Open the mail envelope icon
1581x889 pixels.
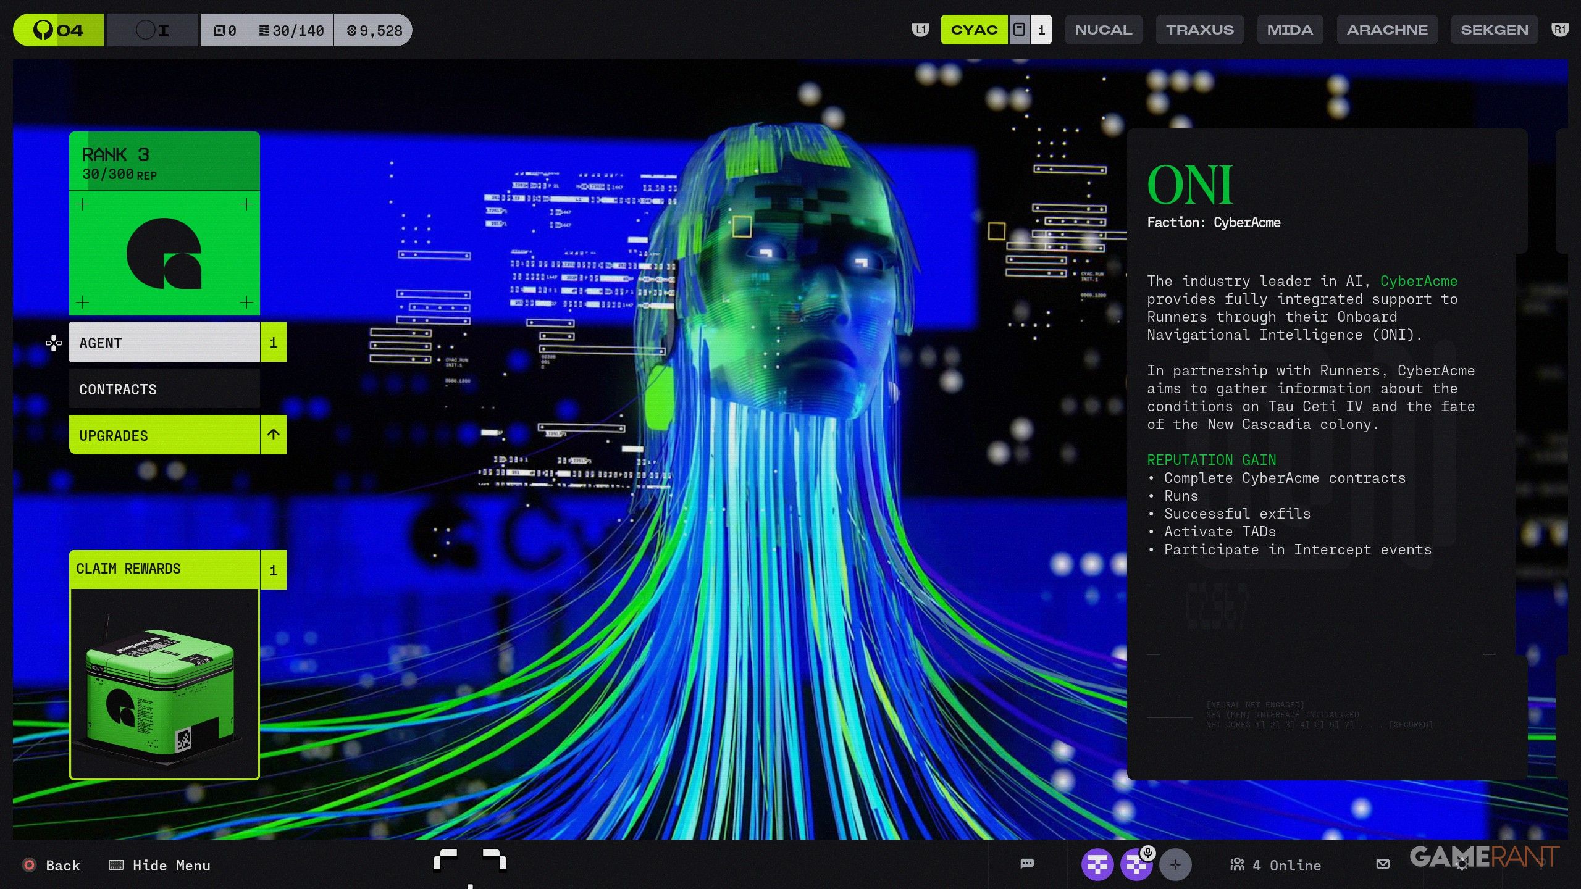pyautogui.click(x=1383, y=864)
